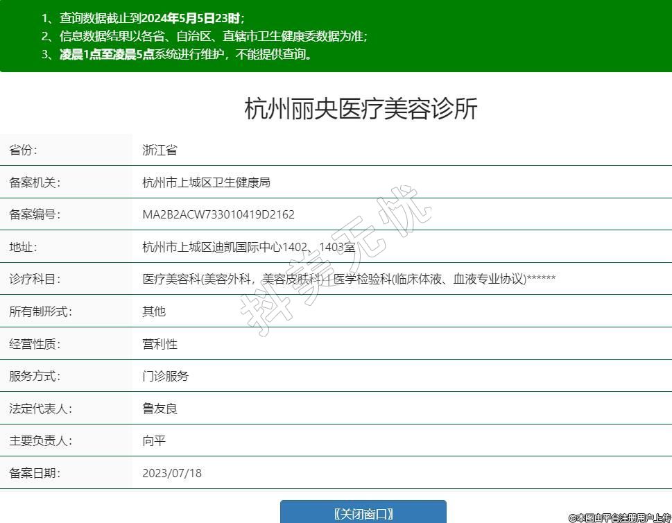Click the business nature value 营利性
The height and width of the screenshot is (523, 672).
pyautogui.click(x=160, y=344)
